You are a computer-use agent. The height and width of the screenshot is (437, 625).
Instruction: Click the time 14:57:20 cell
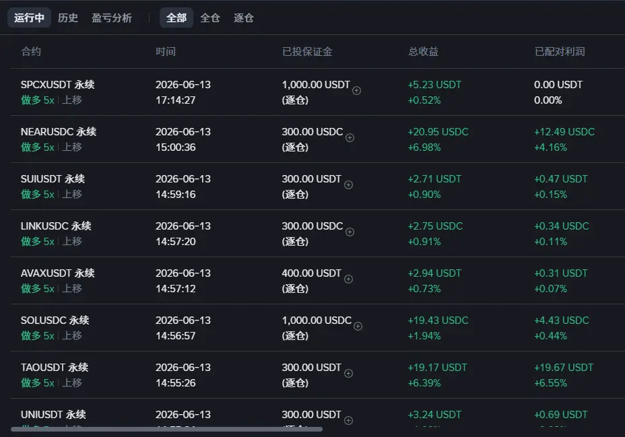point(176,242)
